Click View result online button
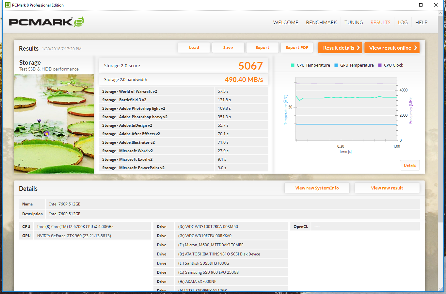 click(391, 48)
